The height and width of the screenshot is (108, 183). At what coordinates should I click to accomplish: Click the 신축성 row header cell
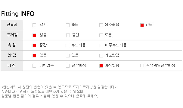[x=12, y=25]
